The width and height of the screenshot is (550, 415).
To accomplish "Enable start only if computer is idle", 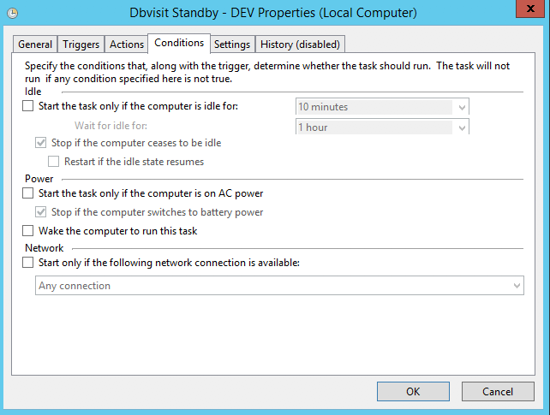I will [28, 106].
